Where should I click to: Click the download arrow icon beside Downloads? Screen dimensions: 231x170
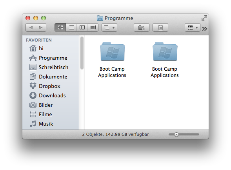33,95
